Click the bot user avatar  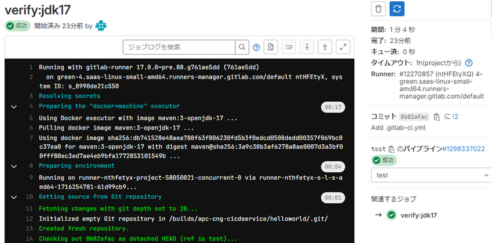[x=101, y=26]
